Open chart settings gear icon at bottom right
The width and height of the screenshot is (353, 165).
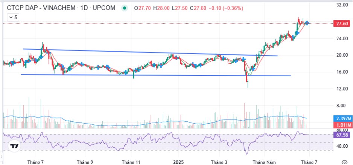pyautogui.click(x=344, y=162)
